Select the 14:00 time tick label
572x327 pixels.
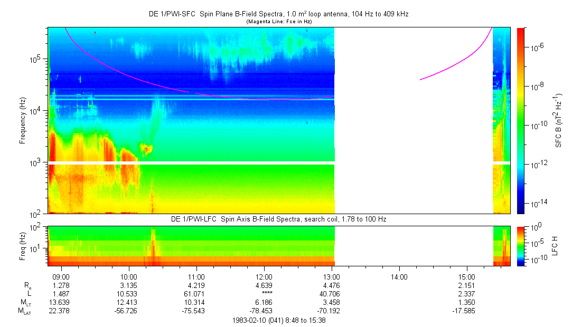399,277
